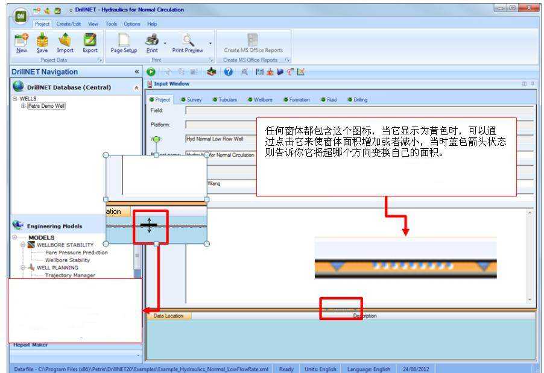Click the Description column header
Image resolution: width=544 pixels, height=373 pixels.
(x=364, y=316)
